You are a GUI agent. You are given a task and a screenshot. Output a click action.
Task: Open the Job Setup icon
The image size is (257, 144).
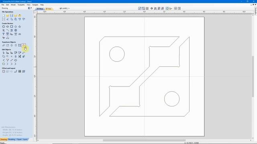[4, 19]
